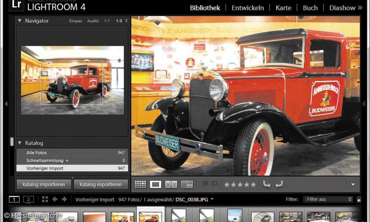Click the main truck image preview
Viewport: 370px width, 222px height.
click(x=245, y=96)
